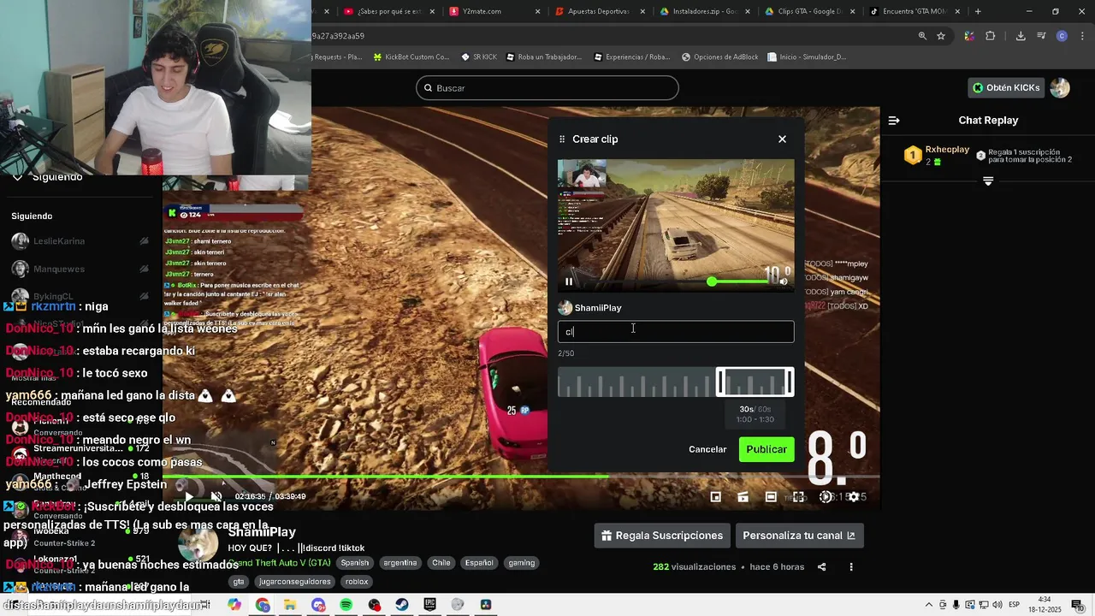Select the argentina tag
Screen dimensions: 1095x616
pos(400,563)
